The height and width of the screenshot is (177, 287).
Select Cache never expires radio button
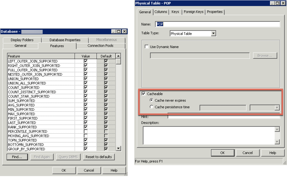pyautogui.click(x=151, y=100)
